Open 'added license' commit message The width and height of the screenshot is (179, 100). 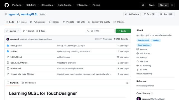click(63, 57)
